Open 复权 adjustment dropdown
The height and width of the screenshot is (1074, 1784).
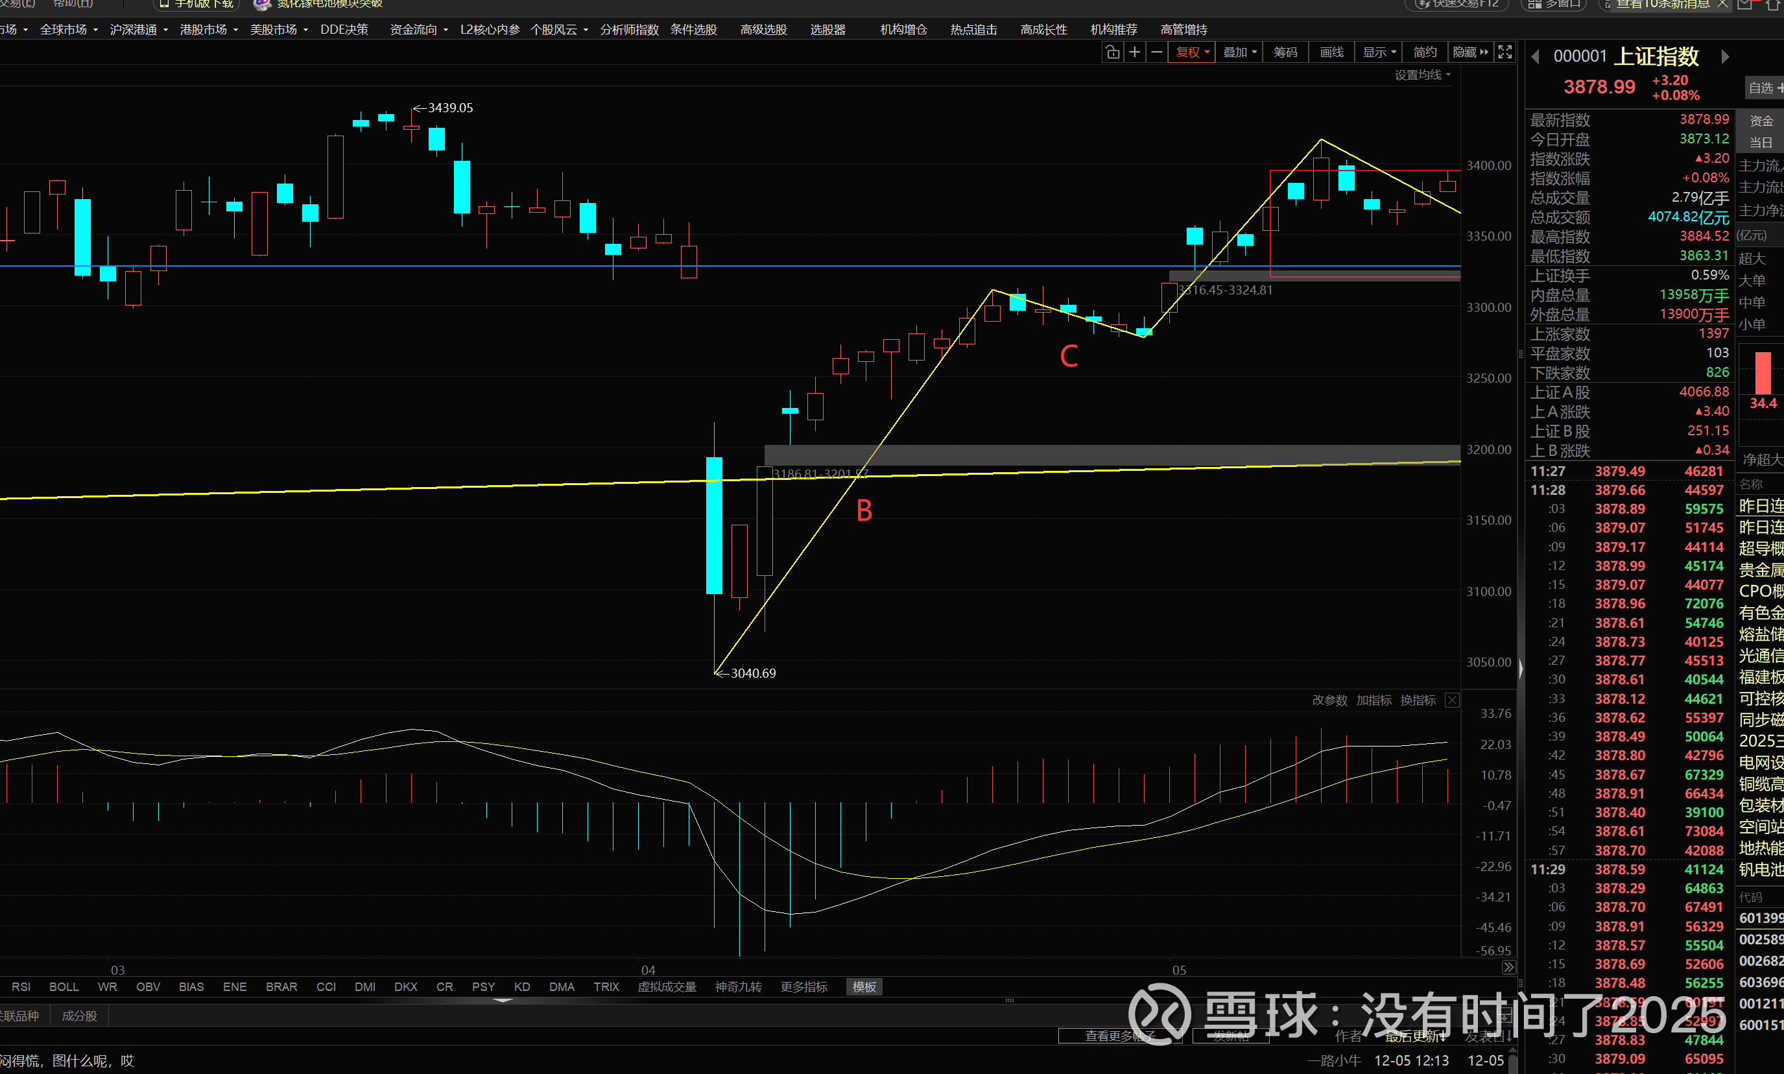point(1191,52)
